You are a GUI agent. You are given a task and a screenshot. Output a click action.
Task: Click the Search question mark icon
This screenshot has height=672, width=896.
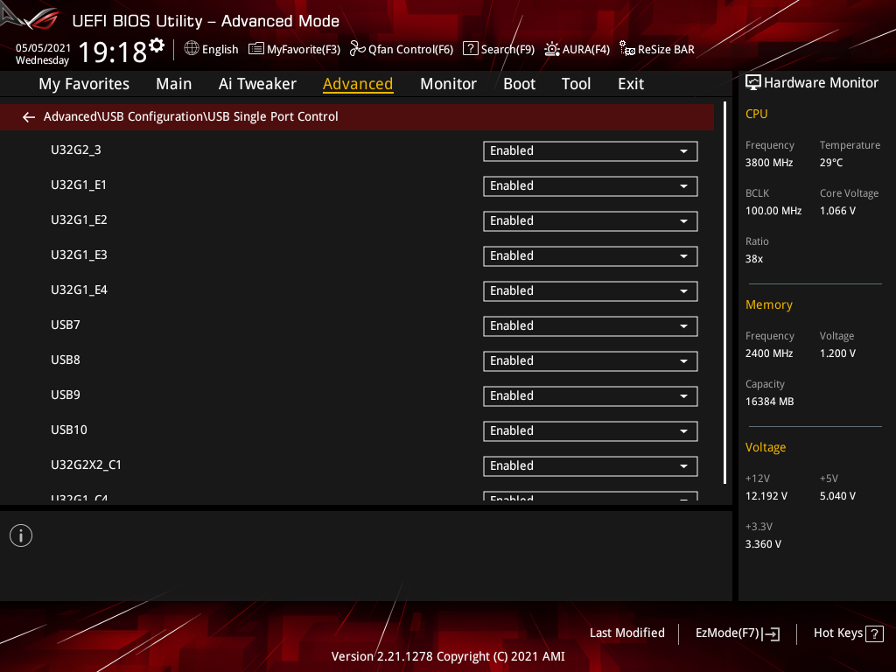pos(470,49)
